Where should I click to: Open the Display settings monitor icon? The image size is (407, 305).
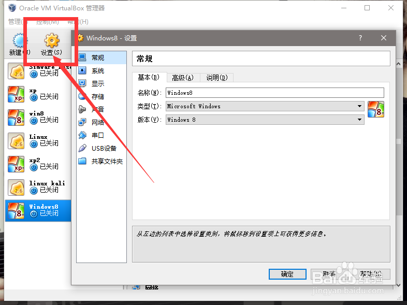pos(82,83)
